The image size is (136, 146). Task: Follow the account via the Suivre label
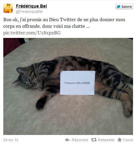tap(126, 7)
